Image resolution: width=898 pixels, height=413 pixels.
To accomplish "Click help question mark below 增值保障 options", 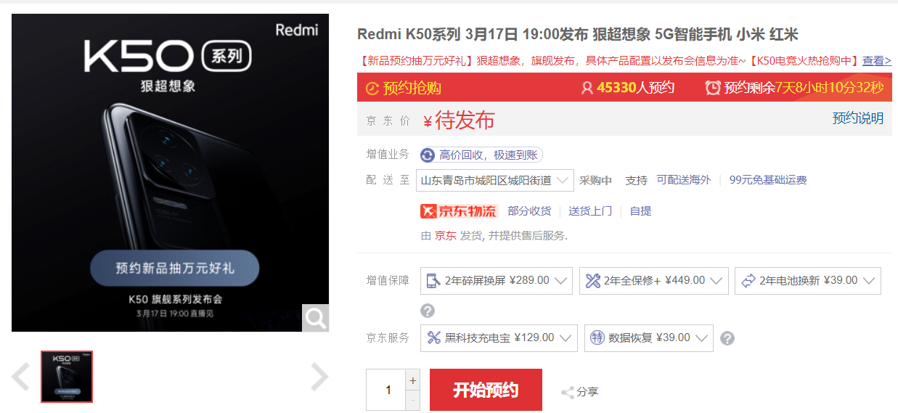I will [x=428, y=311].
